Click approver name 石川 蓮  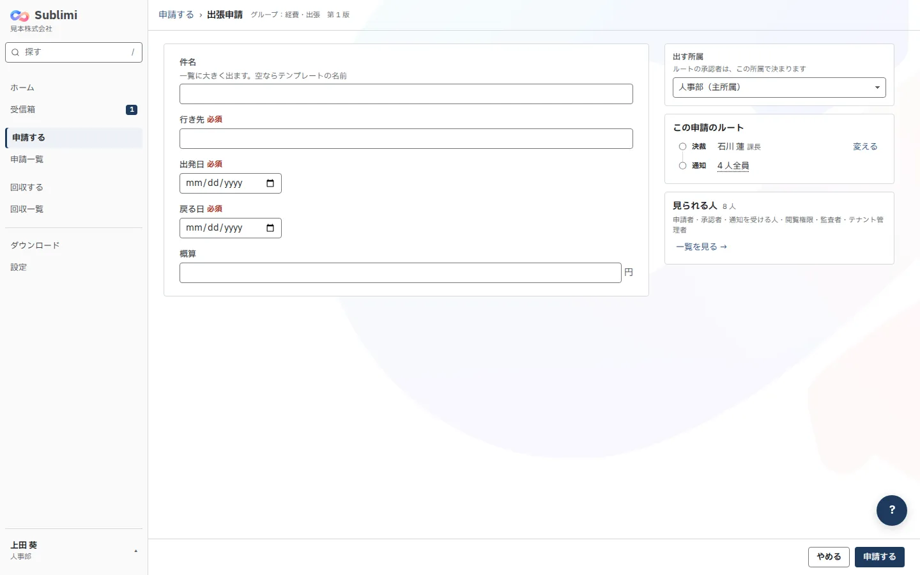731,146
